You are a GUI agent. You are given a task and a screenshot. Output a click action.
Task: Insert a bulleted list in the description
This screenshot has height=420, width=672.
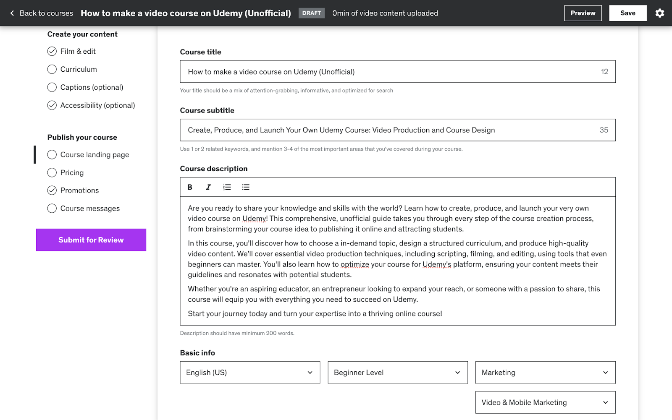pos(246,187)
